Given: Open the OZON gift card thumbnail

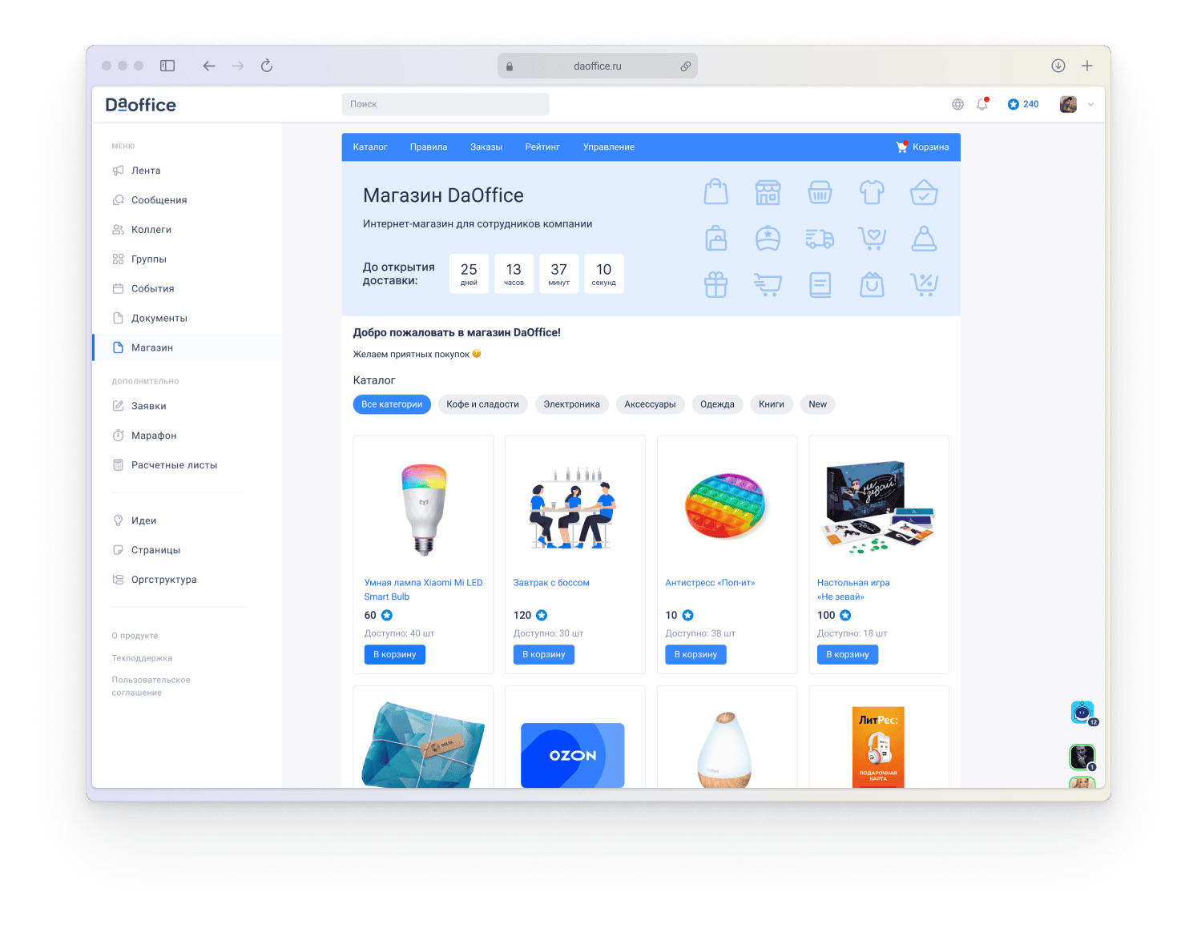Looking at the screenshot, I should [x=572, y=754].
